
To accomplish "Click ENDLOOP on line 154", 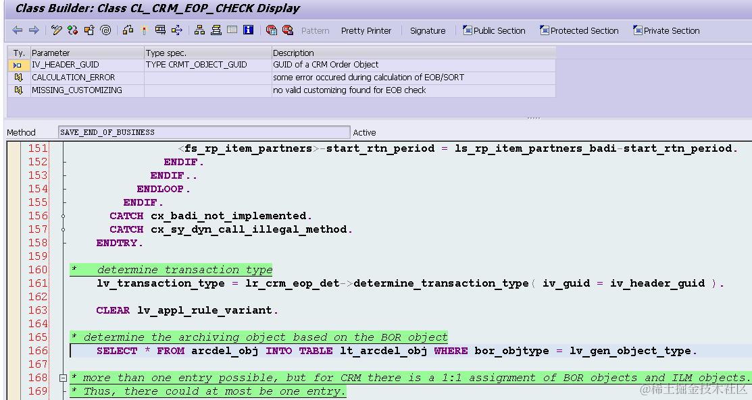I will (164, 190).
